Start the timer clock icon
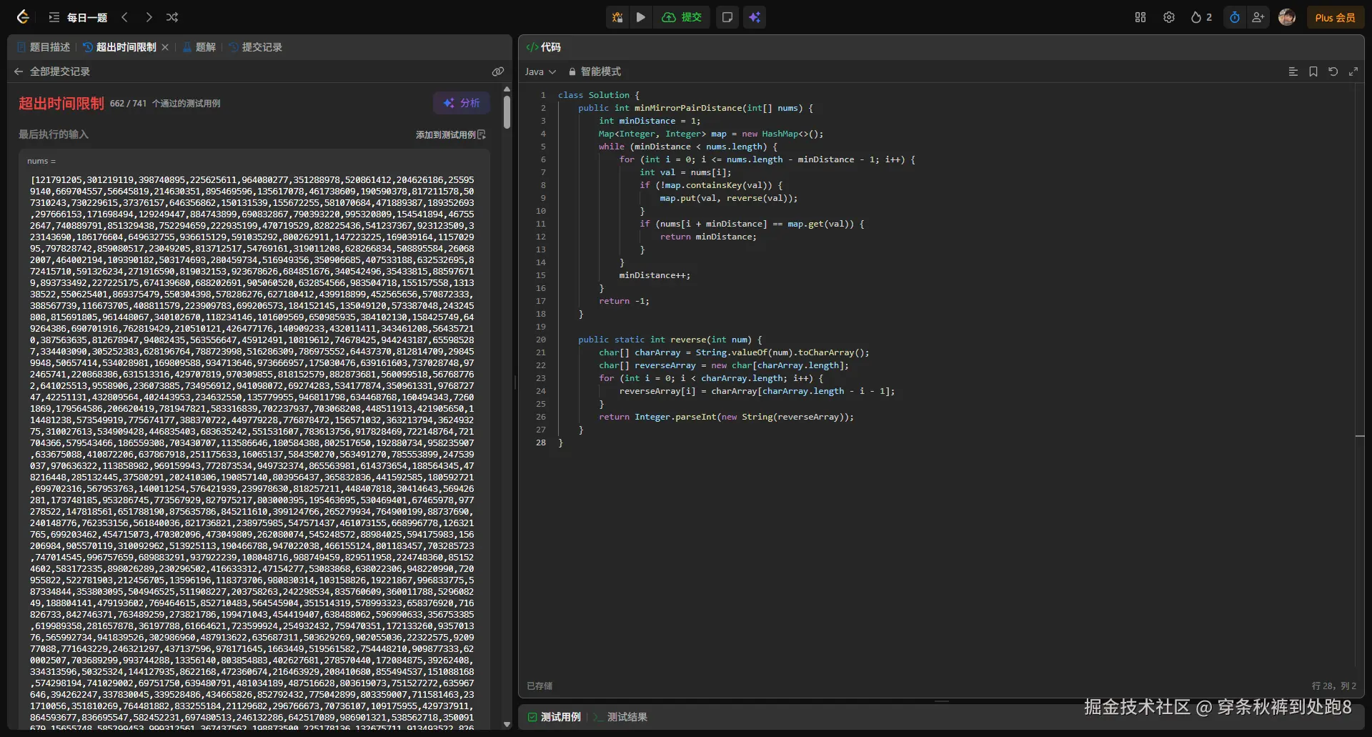This screenshot has height=737, width=1372. [x=1235, y=17]
